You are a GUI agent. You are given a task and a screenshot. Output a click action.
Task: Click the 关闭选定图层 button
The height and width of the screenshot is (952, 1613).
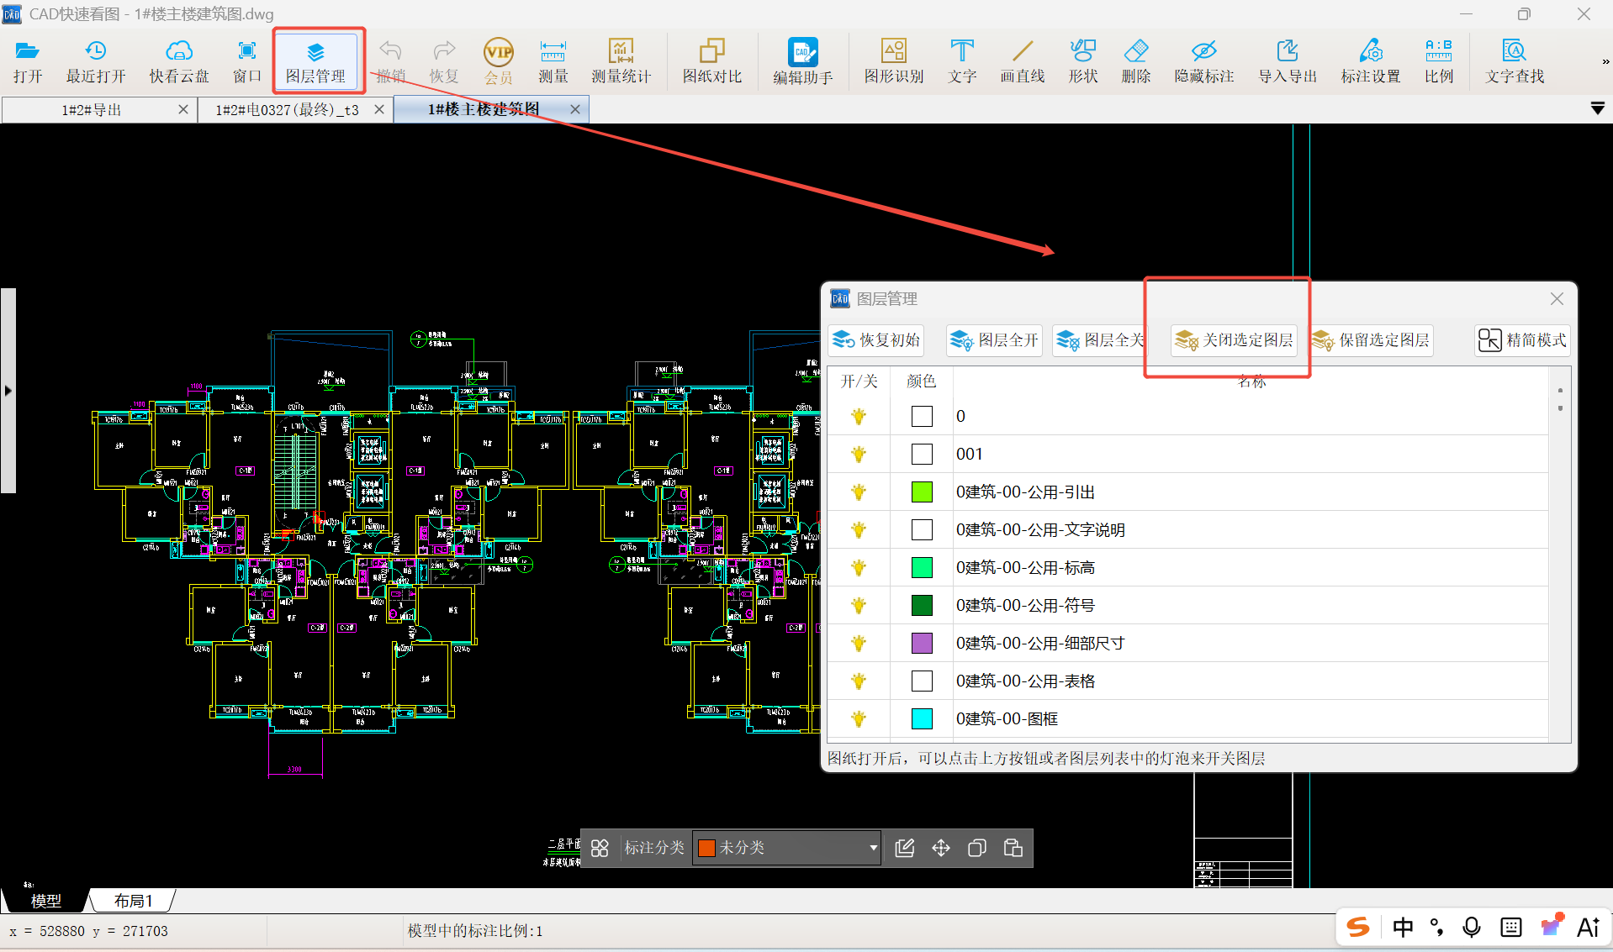[1234, 340]
